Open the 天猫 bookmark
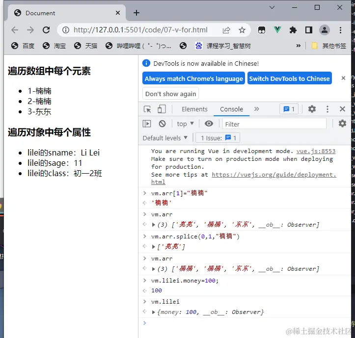 pyautogui.click(x=85, y=46)
